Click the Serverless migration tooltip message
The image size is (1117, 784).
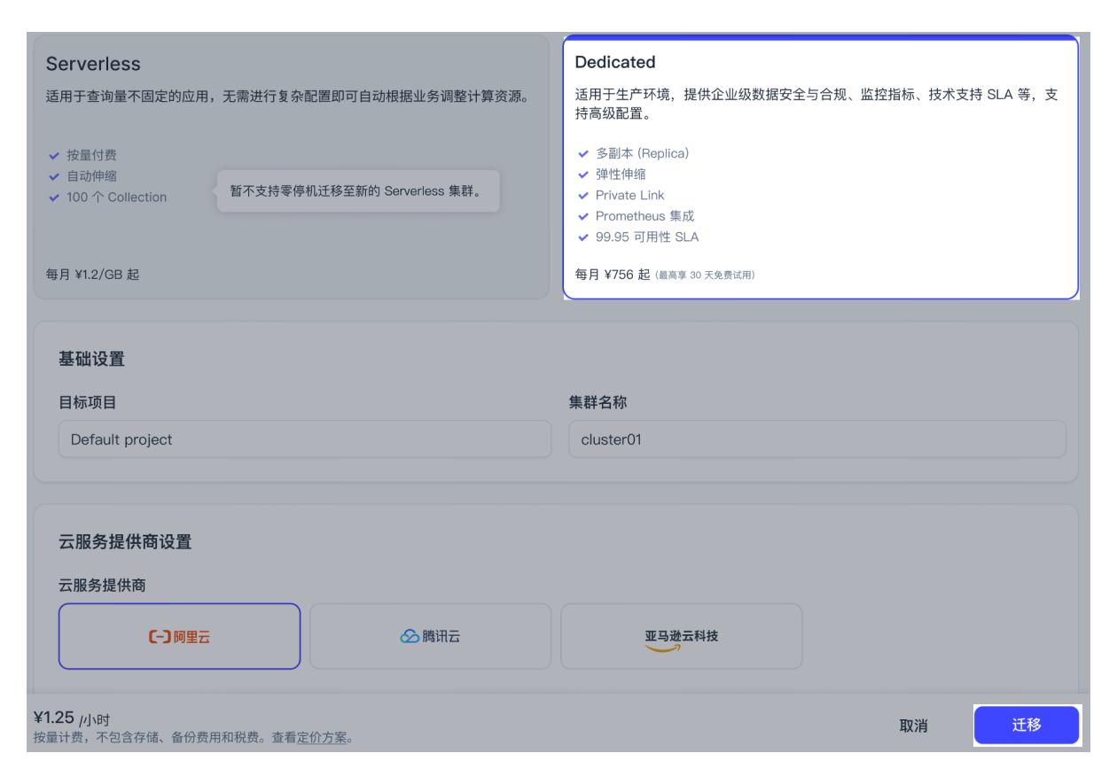point(358,190)
